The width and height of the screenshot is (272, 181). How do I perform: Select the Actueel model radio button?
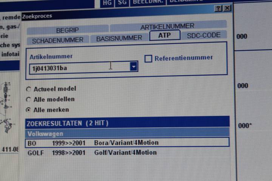28,89
